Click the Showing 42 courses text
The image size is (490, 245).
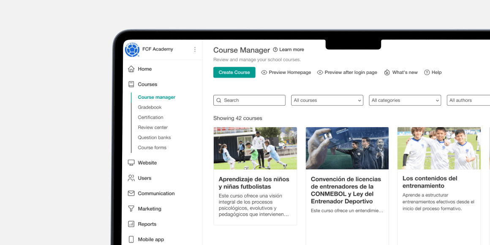tap(238, 118)
